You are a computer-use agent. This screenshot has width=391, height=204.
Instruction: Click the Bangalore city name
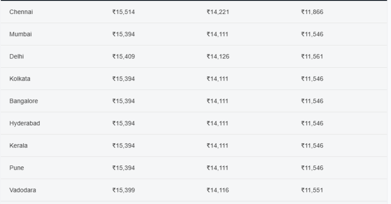click(23, 101)
